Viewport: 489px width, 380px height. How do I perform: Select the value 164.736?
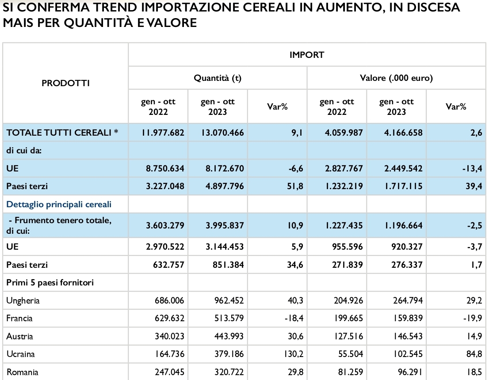169,354
